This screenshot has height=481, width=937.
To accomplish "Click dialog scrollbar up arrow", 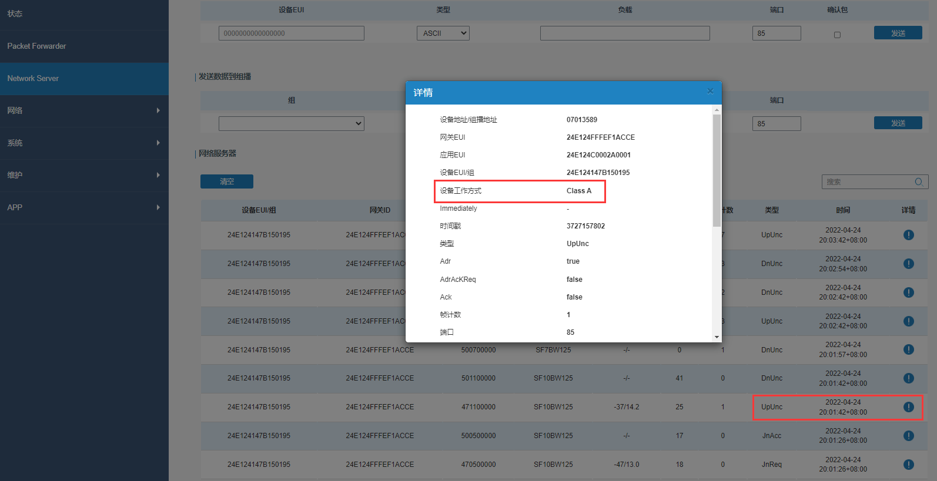I will [x=717, y=110].
